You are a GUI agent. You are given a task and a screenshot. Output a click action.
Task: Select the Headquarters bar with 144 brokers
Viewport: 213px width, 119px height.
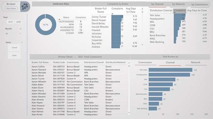pos(169,75)
